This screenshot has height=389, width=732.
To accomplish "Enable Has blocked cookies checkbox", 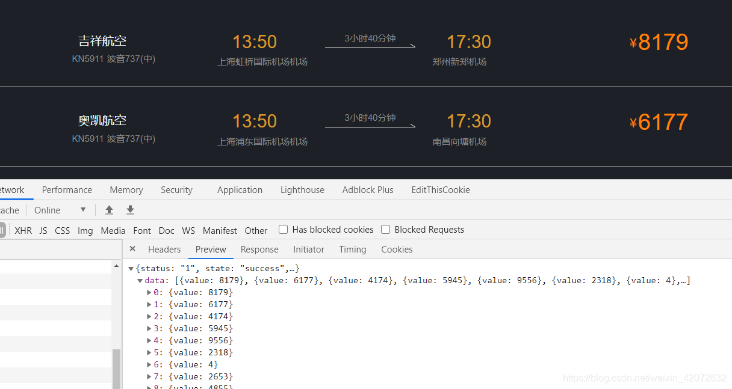I will pos(283,230).
